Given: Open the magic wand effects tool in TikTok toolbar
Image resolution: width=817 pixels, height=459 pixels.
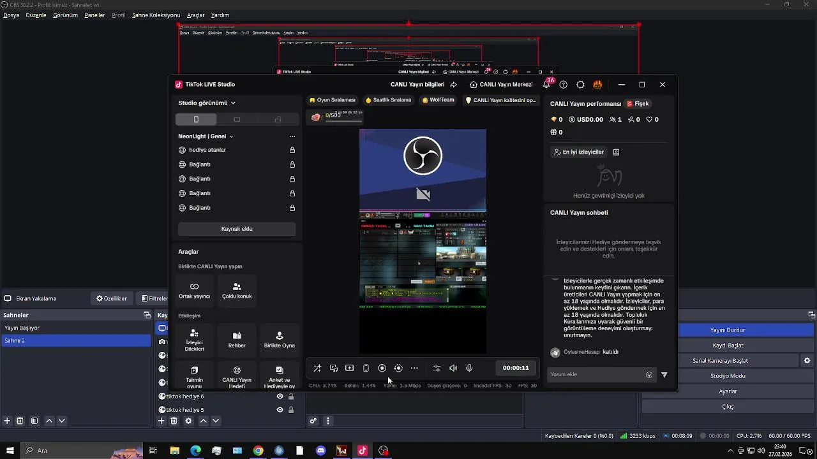Looking at the screenshot, I should [317, 368].
